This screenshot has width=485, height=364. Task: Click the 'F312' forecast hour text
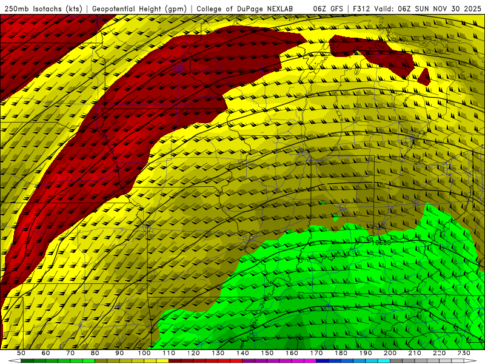361,9
